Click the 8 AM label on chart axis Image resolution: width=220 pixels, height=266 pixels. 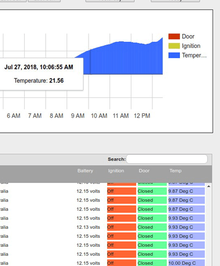[56, 116]
